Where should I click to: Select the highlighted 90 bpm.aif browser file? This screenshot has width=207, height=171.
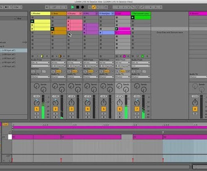13,50
